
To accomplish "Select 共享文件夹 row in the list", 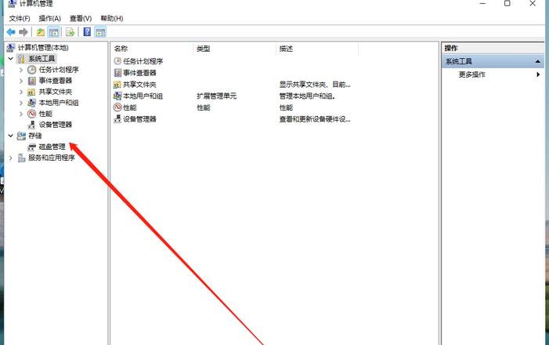I will pos(139,84).
